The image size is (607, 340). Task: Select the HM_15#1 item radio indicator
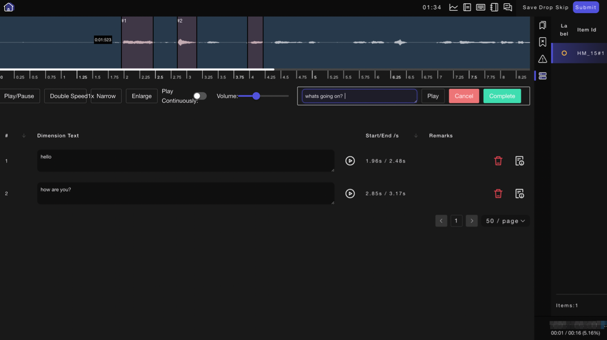tap(564, 54)
